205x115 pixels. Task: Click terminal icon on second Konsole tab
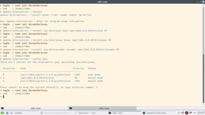click(x=71, y=108)
